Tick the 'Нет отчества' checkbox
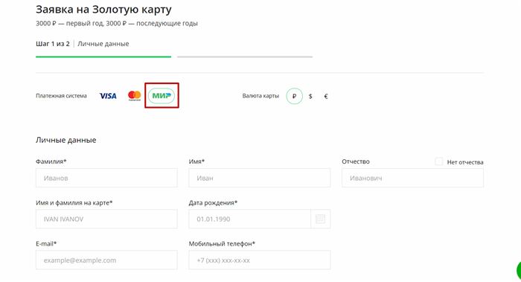 (x=439, y=161)
